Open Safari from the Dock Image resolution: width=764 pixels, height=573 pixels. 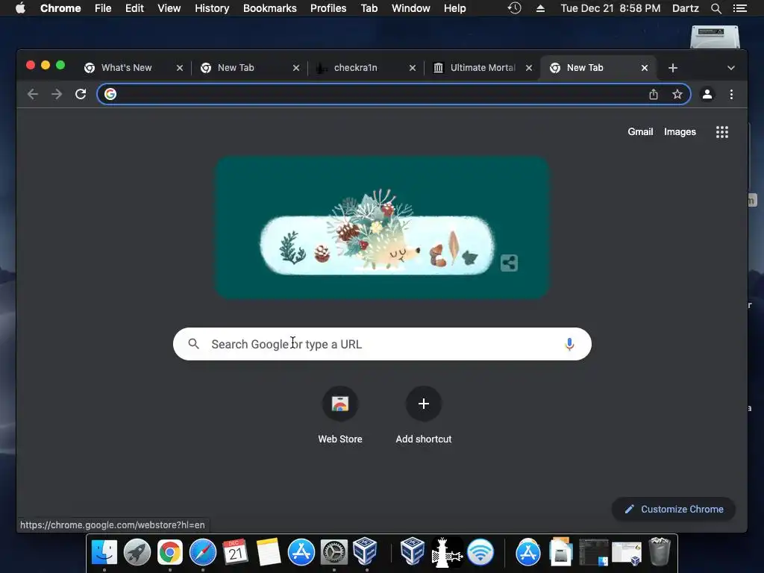click(203, 552)
